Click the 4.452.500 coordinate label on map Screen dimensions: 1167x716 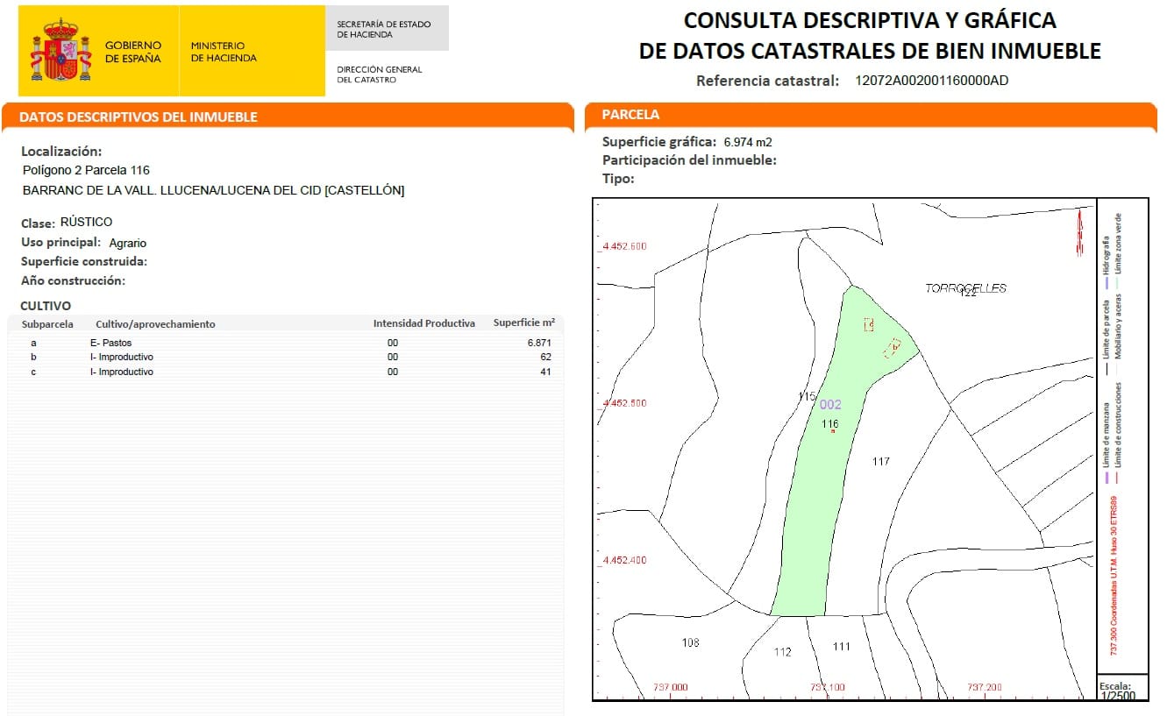pyautogui.click(x=623, y=403)
